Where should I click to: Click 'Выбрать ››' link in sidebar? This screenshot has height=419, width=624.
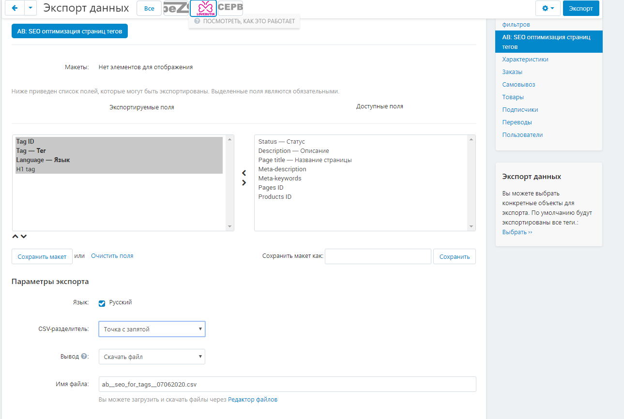pos(517,232)
